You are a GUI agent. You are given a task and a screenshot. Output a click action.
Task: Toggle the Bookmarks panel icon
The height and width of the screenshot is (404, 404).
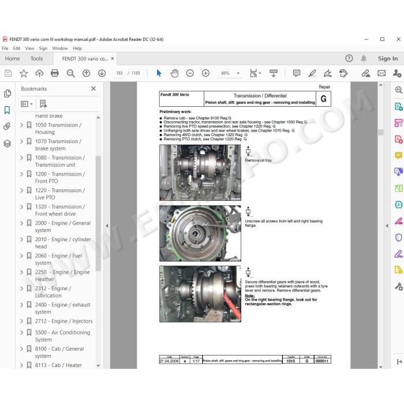7,110
